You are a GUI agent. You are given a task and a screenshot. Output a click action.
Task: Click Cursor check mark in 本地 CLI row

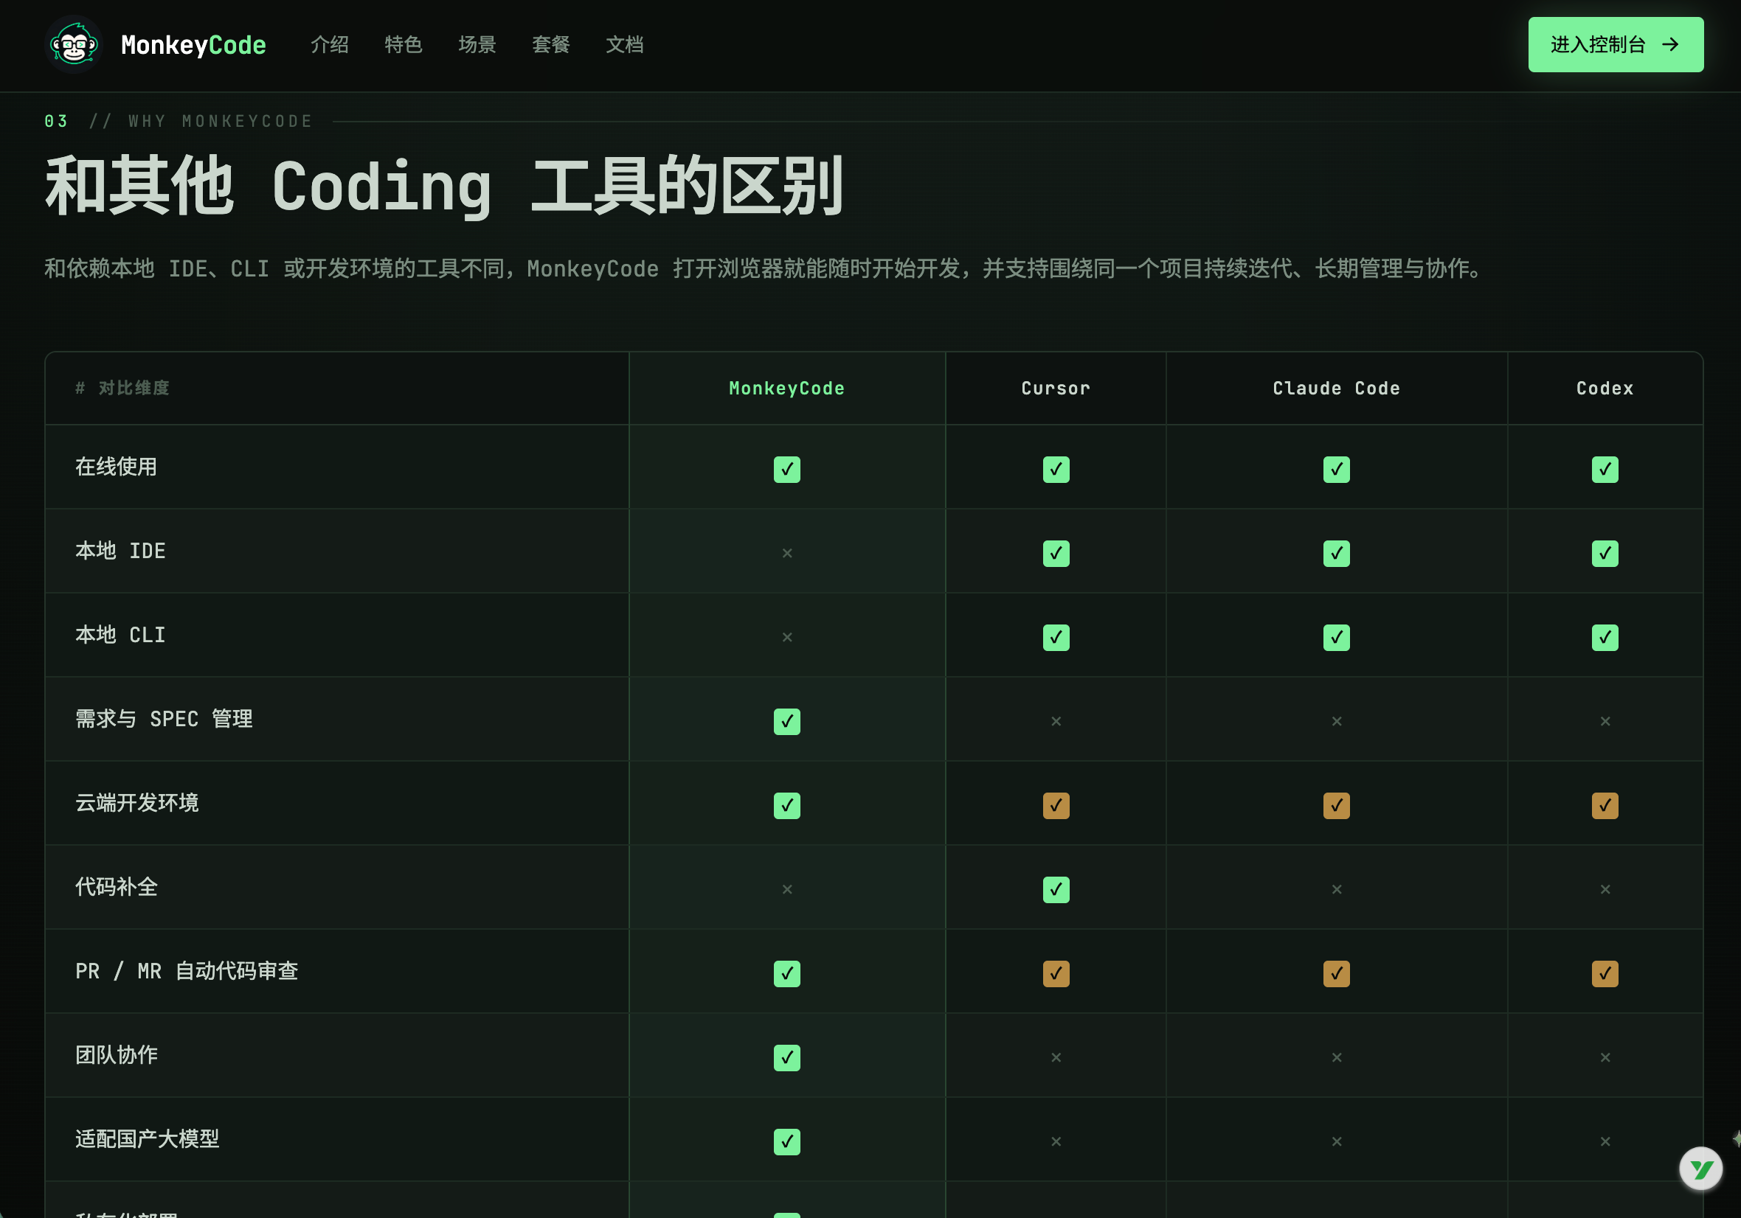tap(1056, 638)
